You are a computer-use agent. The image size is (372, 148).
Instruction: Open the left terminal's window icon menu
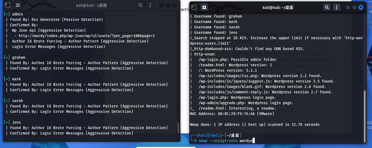[x=8, y=5]
